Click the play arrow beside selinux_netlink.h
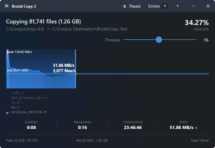 (x=8, y=113)
